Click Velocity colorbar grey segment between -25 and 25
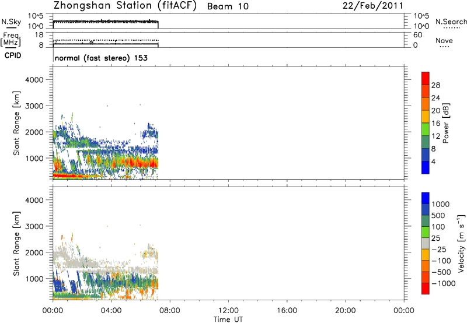This screenshot has width=467, height=323. pyautogui.click(x=426, y=243)
